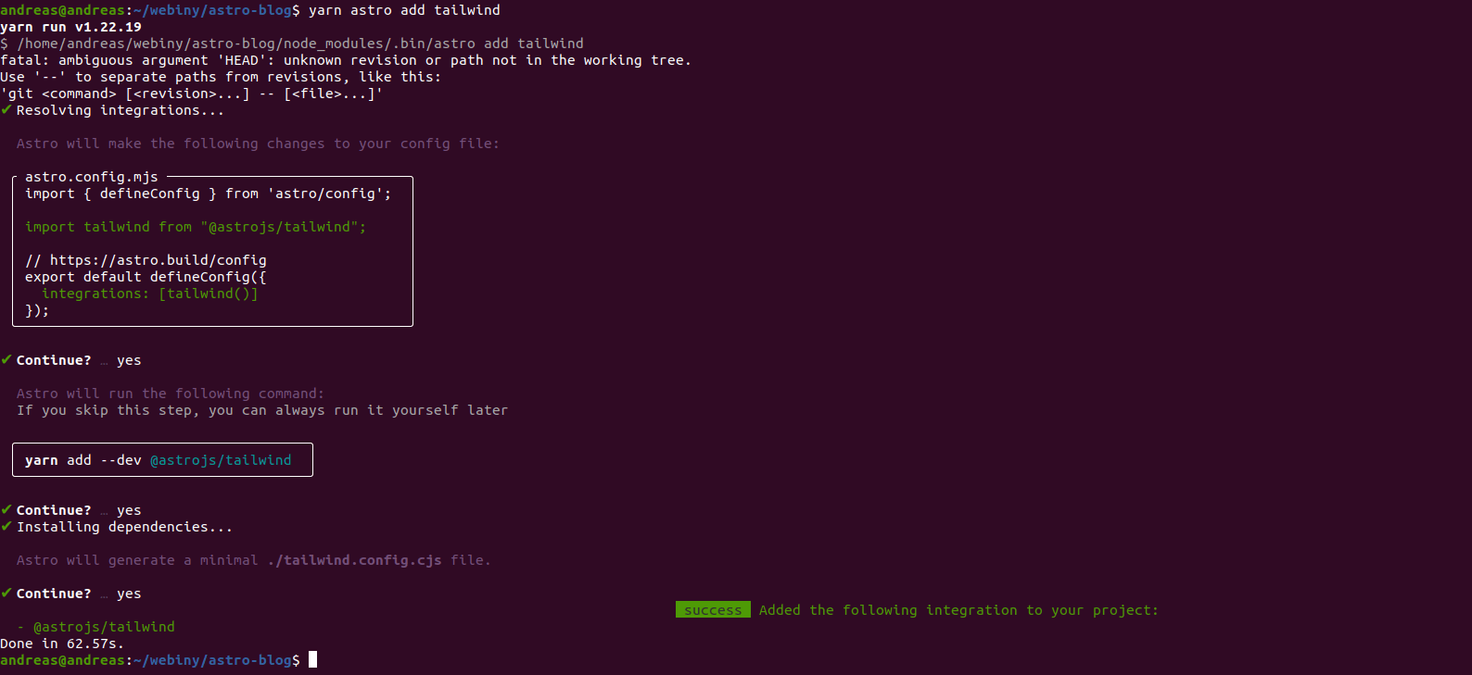Open the https://astro.build/config URL
The image size is (1472, 675).
click(159, 260)
